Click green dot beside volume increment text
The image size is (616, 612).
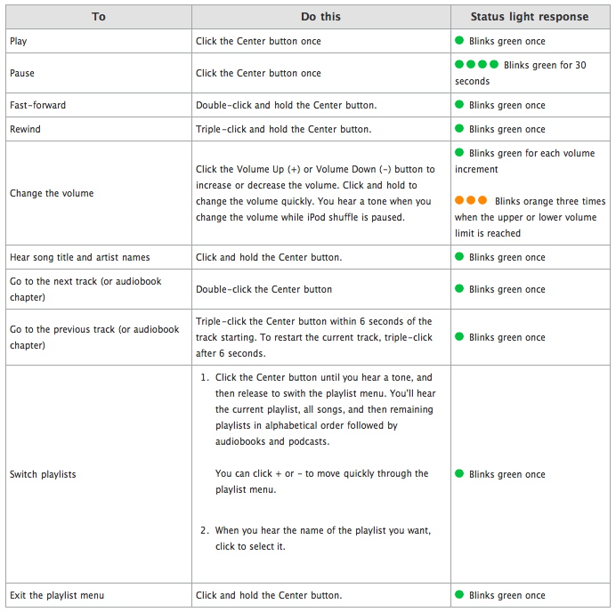tap(460, 153)
